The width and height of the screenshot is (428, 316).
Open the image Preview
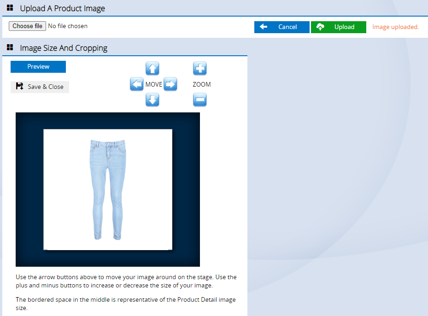click(38, 67)
